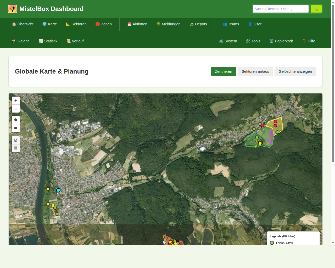Viewport: 335px width, 268px height.
Task: Click the cyan marker on the map
Action: click(58, 190)
